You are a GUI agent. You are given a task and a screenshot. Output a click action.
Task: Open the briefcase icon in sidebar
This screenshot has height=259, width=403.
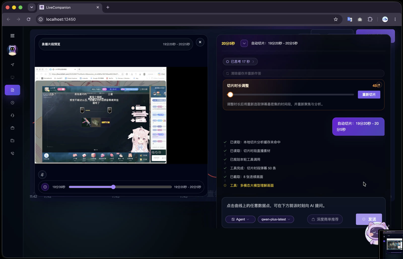[12, 128]
